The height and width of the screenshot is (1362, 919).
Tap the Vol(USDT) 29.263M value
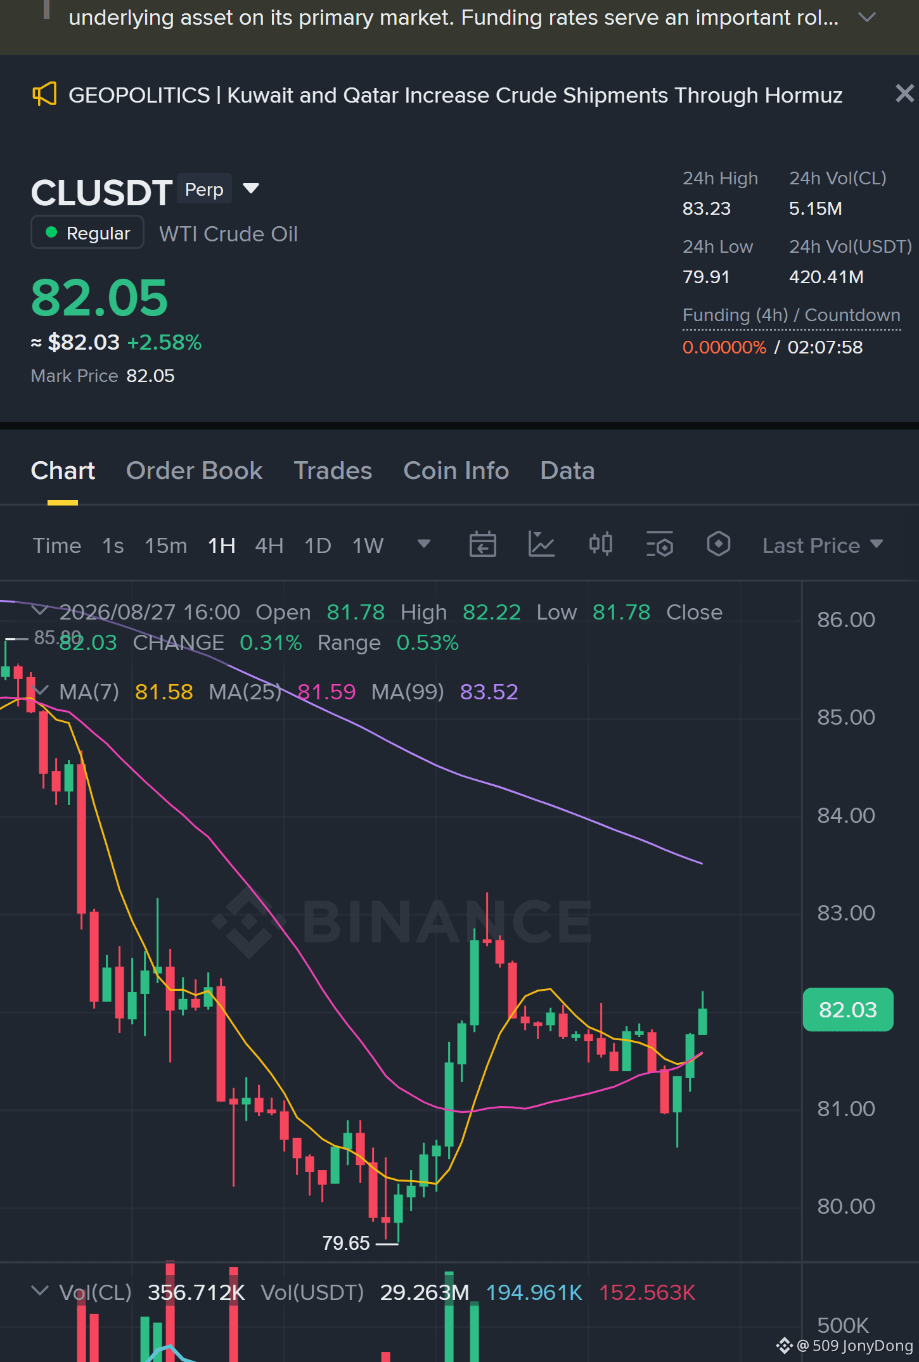(x=425, y=1292)
